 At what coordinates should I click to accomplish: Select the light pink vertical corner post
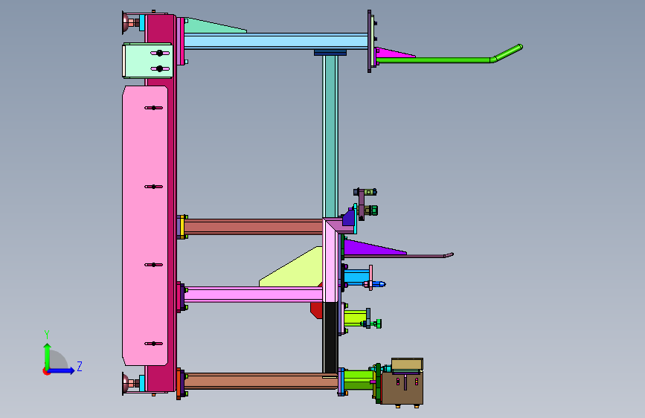pos(331,263)
